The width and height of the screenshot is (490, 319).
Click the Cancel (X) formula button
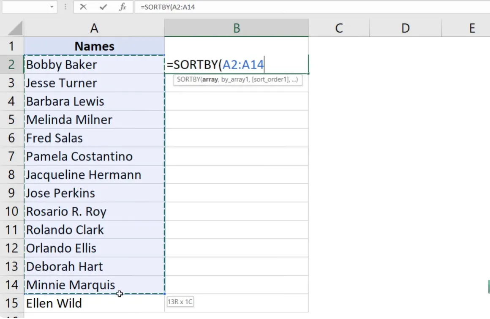pyautogui.click(x=83, y=7)
